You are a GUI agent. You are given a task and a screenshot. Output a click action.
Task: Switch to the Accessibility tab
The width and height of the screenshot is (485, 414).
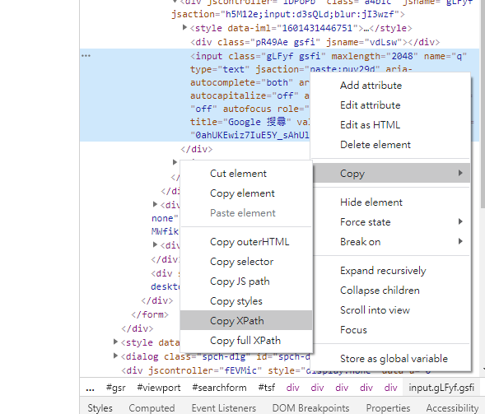coord(452,407)
